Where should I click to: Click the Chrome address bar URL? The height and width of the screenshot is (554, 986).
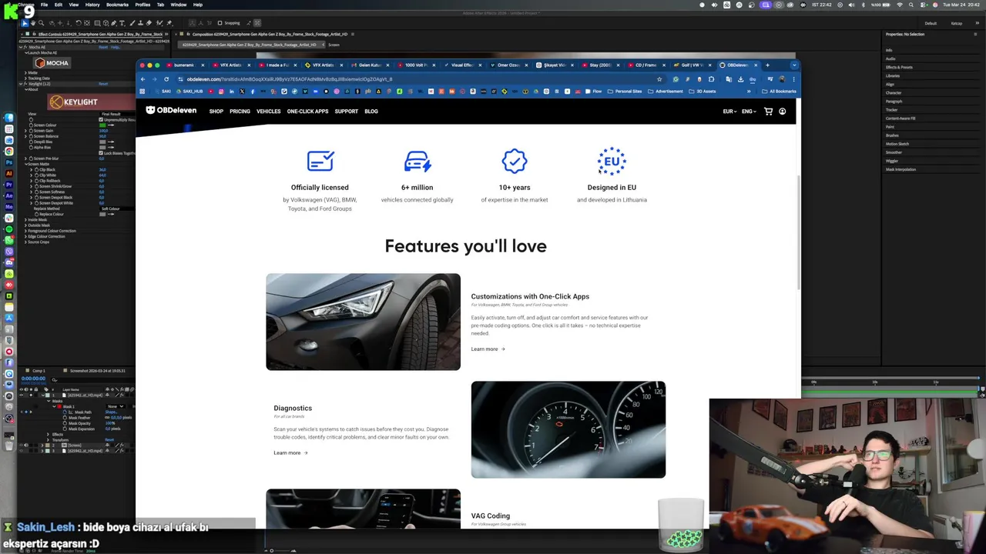click(x=290, y=79)
